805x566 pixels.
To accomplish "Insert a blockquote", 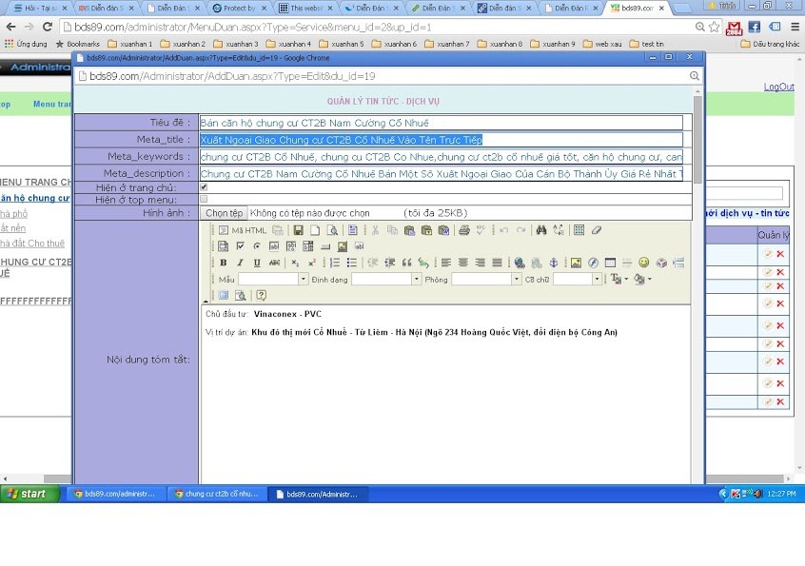I will pyautogui.click(x=406, y=263).
